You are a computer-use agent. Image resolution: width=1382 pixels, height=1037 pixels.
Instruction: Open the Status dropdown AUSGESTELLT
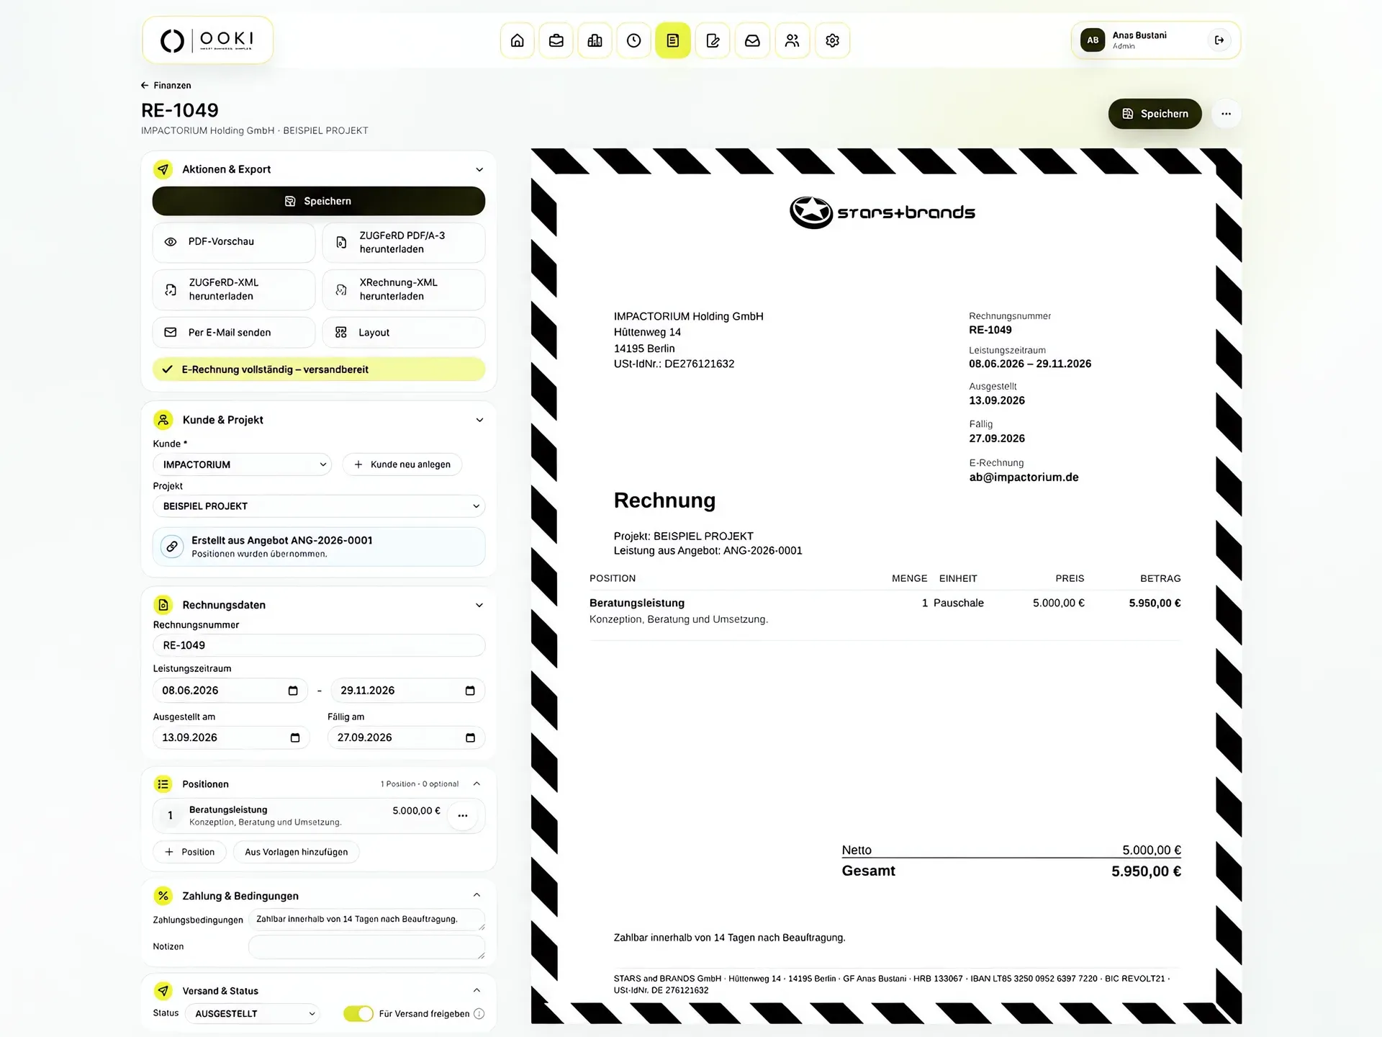(252, 1013)
